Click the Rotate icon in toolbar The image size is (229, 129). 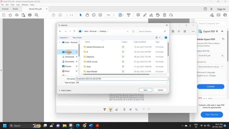pos(171,15)
